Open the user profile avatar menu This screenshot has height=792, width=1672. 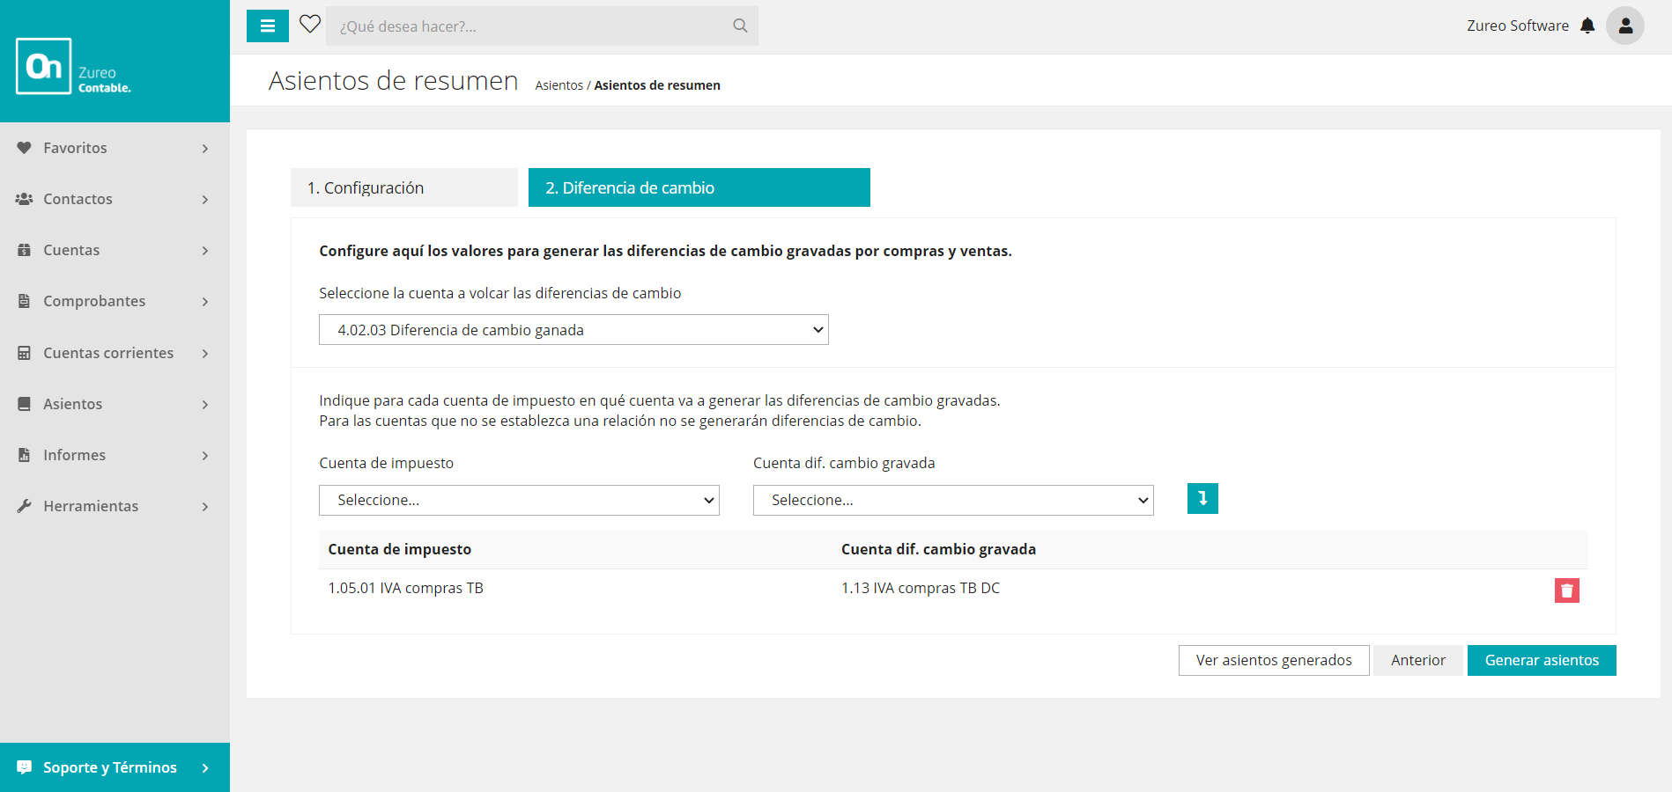[1624, 26]
